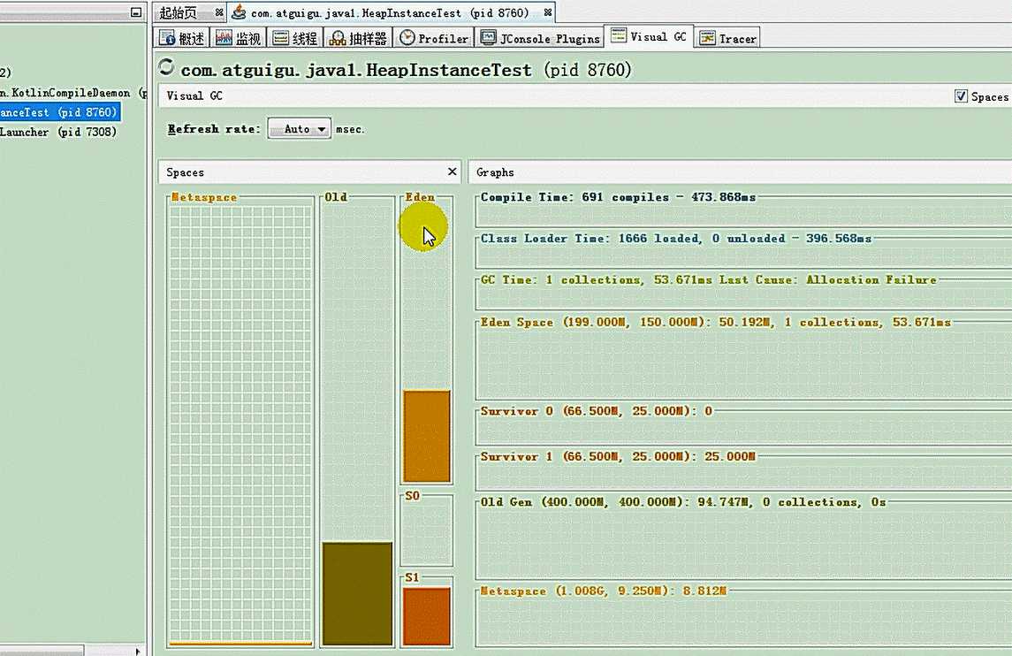Click the Survivor 0 graph label
Screen dimensions: 1012x656
[x=597, y=411]
